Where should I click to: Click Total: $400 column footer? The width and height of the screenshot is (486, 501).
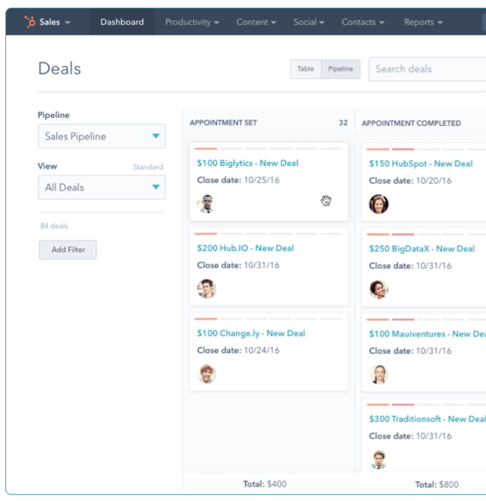(265, 484)
